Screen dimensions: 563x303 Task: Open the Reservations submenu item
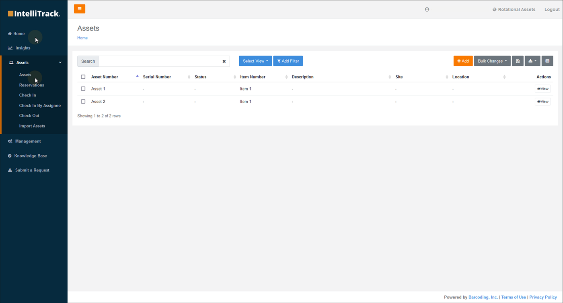[x=32, y=85]
